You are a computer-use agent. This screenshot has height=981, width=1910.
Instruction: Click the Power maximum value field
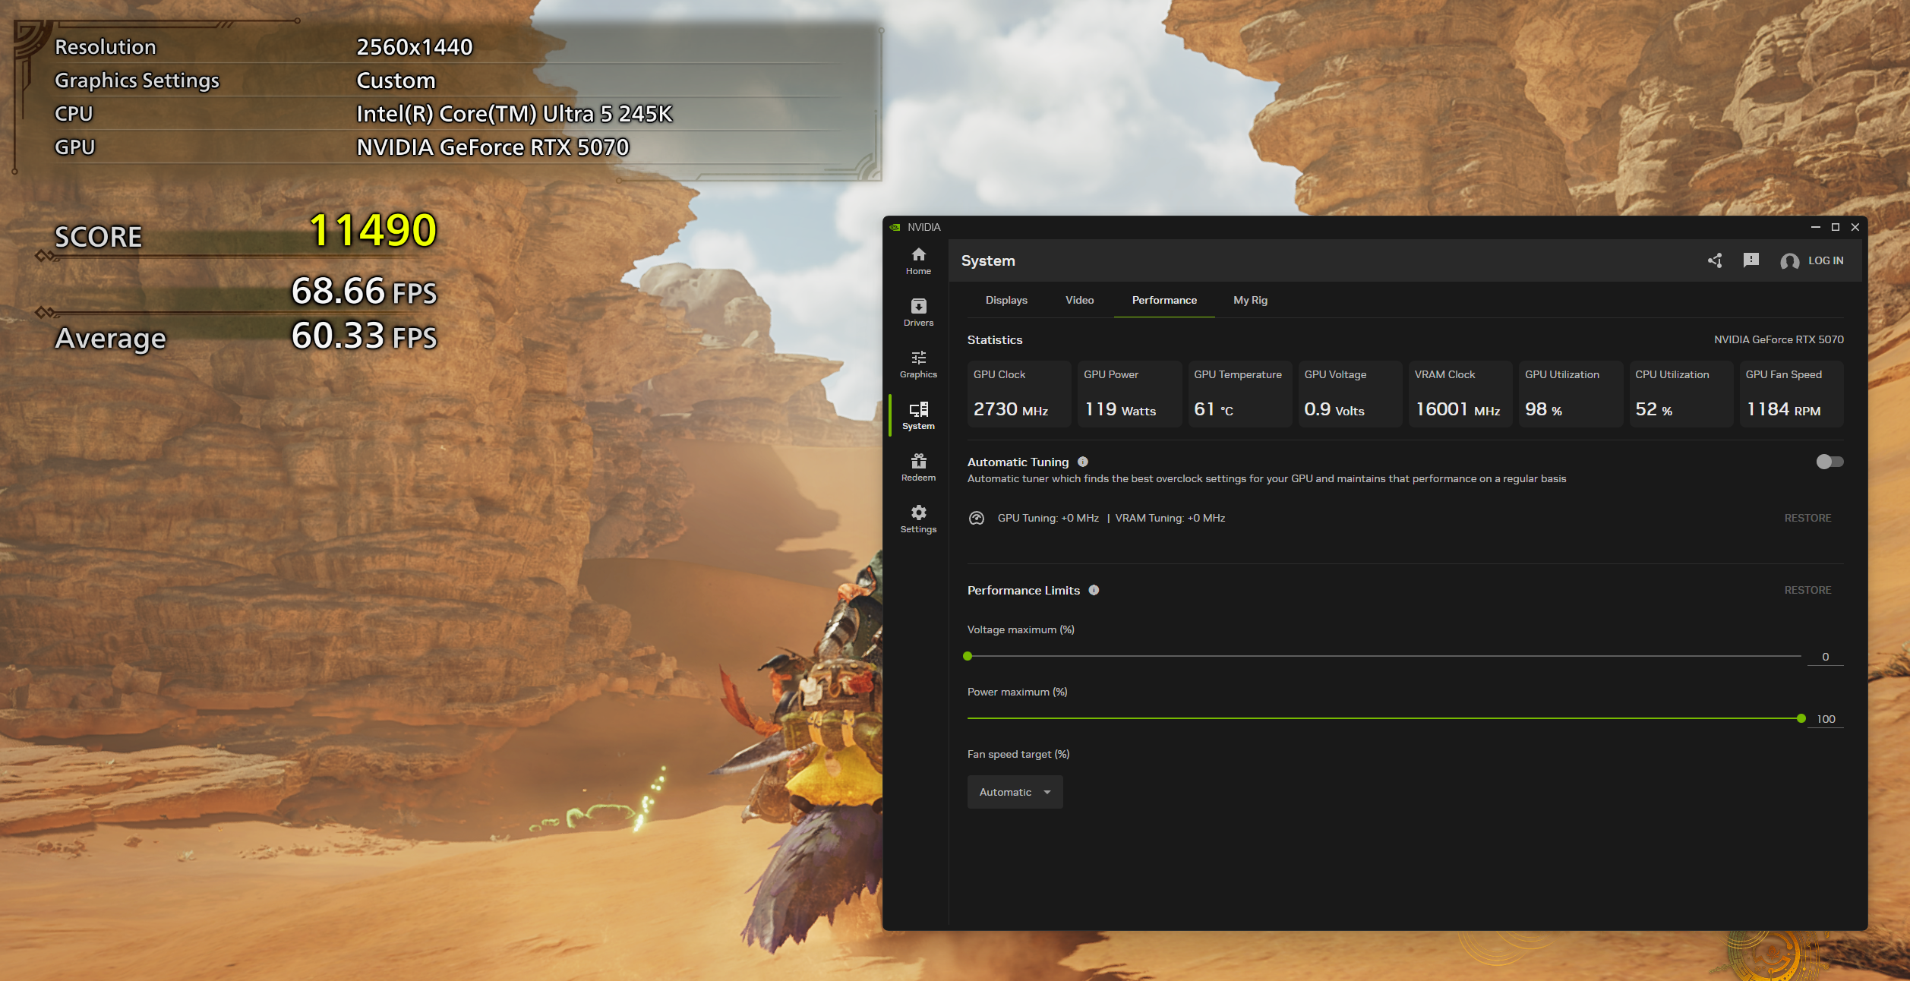click(x=1826, y=719)
